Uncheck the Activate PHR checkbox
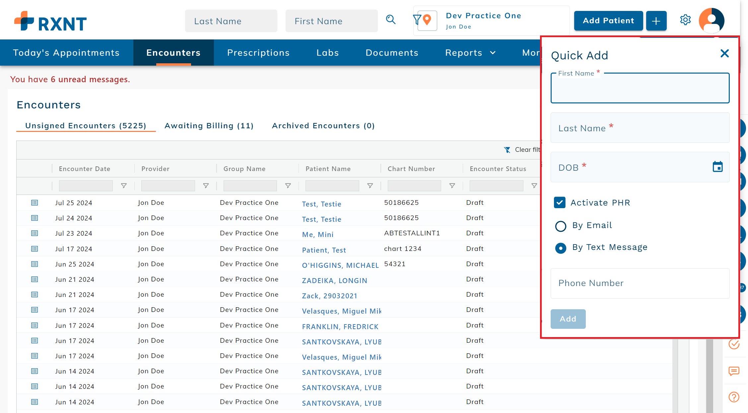The width and height of the screenshot is (748, 413). point(560,203)
